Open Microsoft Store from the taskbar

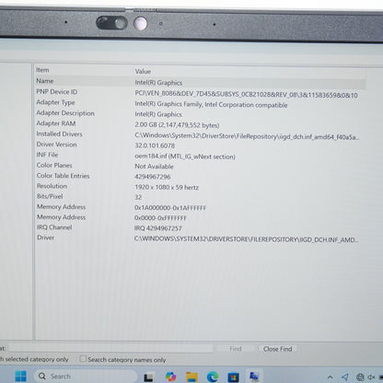233,377
